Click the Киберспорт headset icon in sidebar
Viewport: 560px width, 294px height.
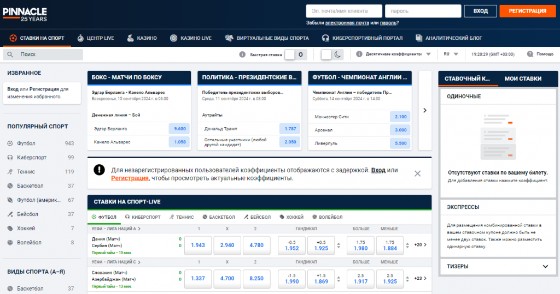(10, 158)
